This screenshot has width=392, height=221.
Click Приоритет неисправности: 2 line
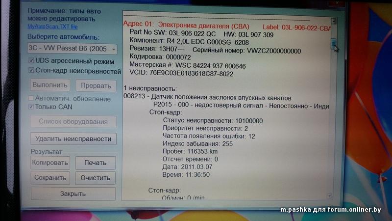pos(205,129)
